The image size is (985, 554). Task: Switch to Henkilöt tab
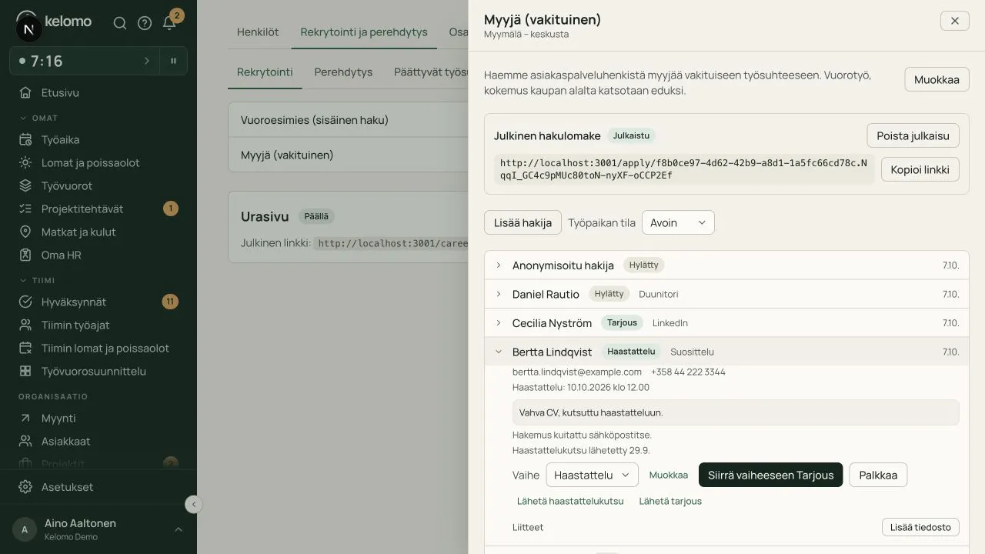(x=258, y=32)
